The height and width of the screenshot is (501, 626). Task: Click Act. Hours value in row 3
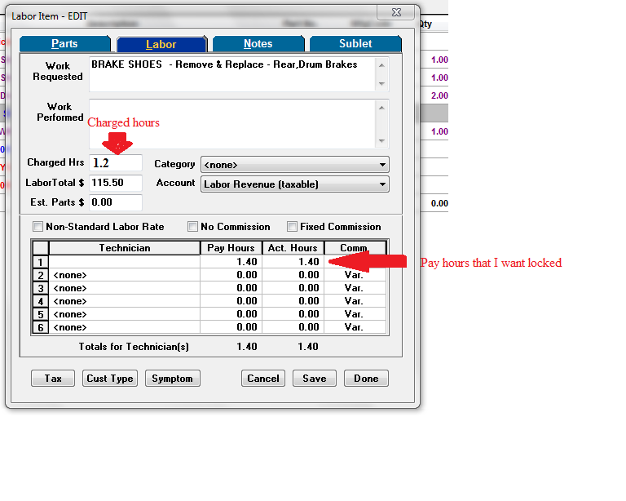point(293,288)
